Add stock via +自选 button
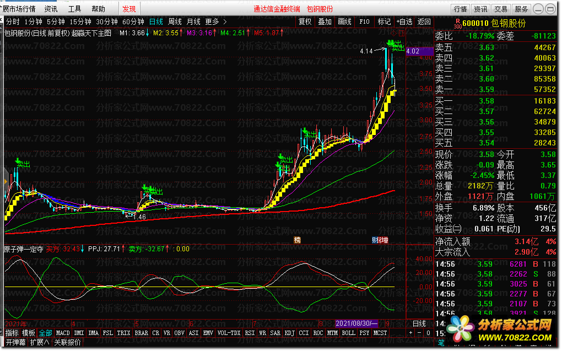 click(x=404, y=22)
